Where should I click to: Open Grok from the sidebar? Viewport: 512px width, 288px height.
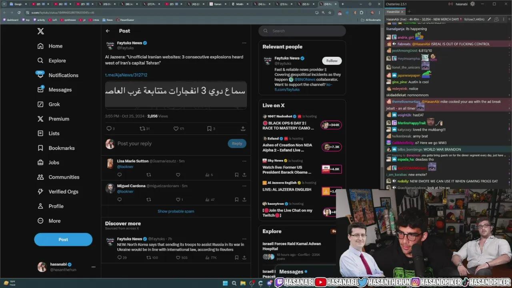54,104
